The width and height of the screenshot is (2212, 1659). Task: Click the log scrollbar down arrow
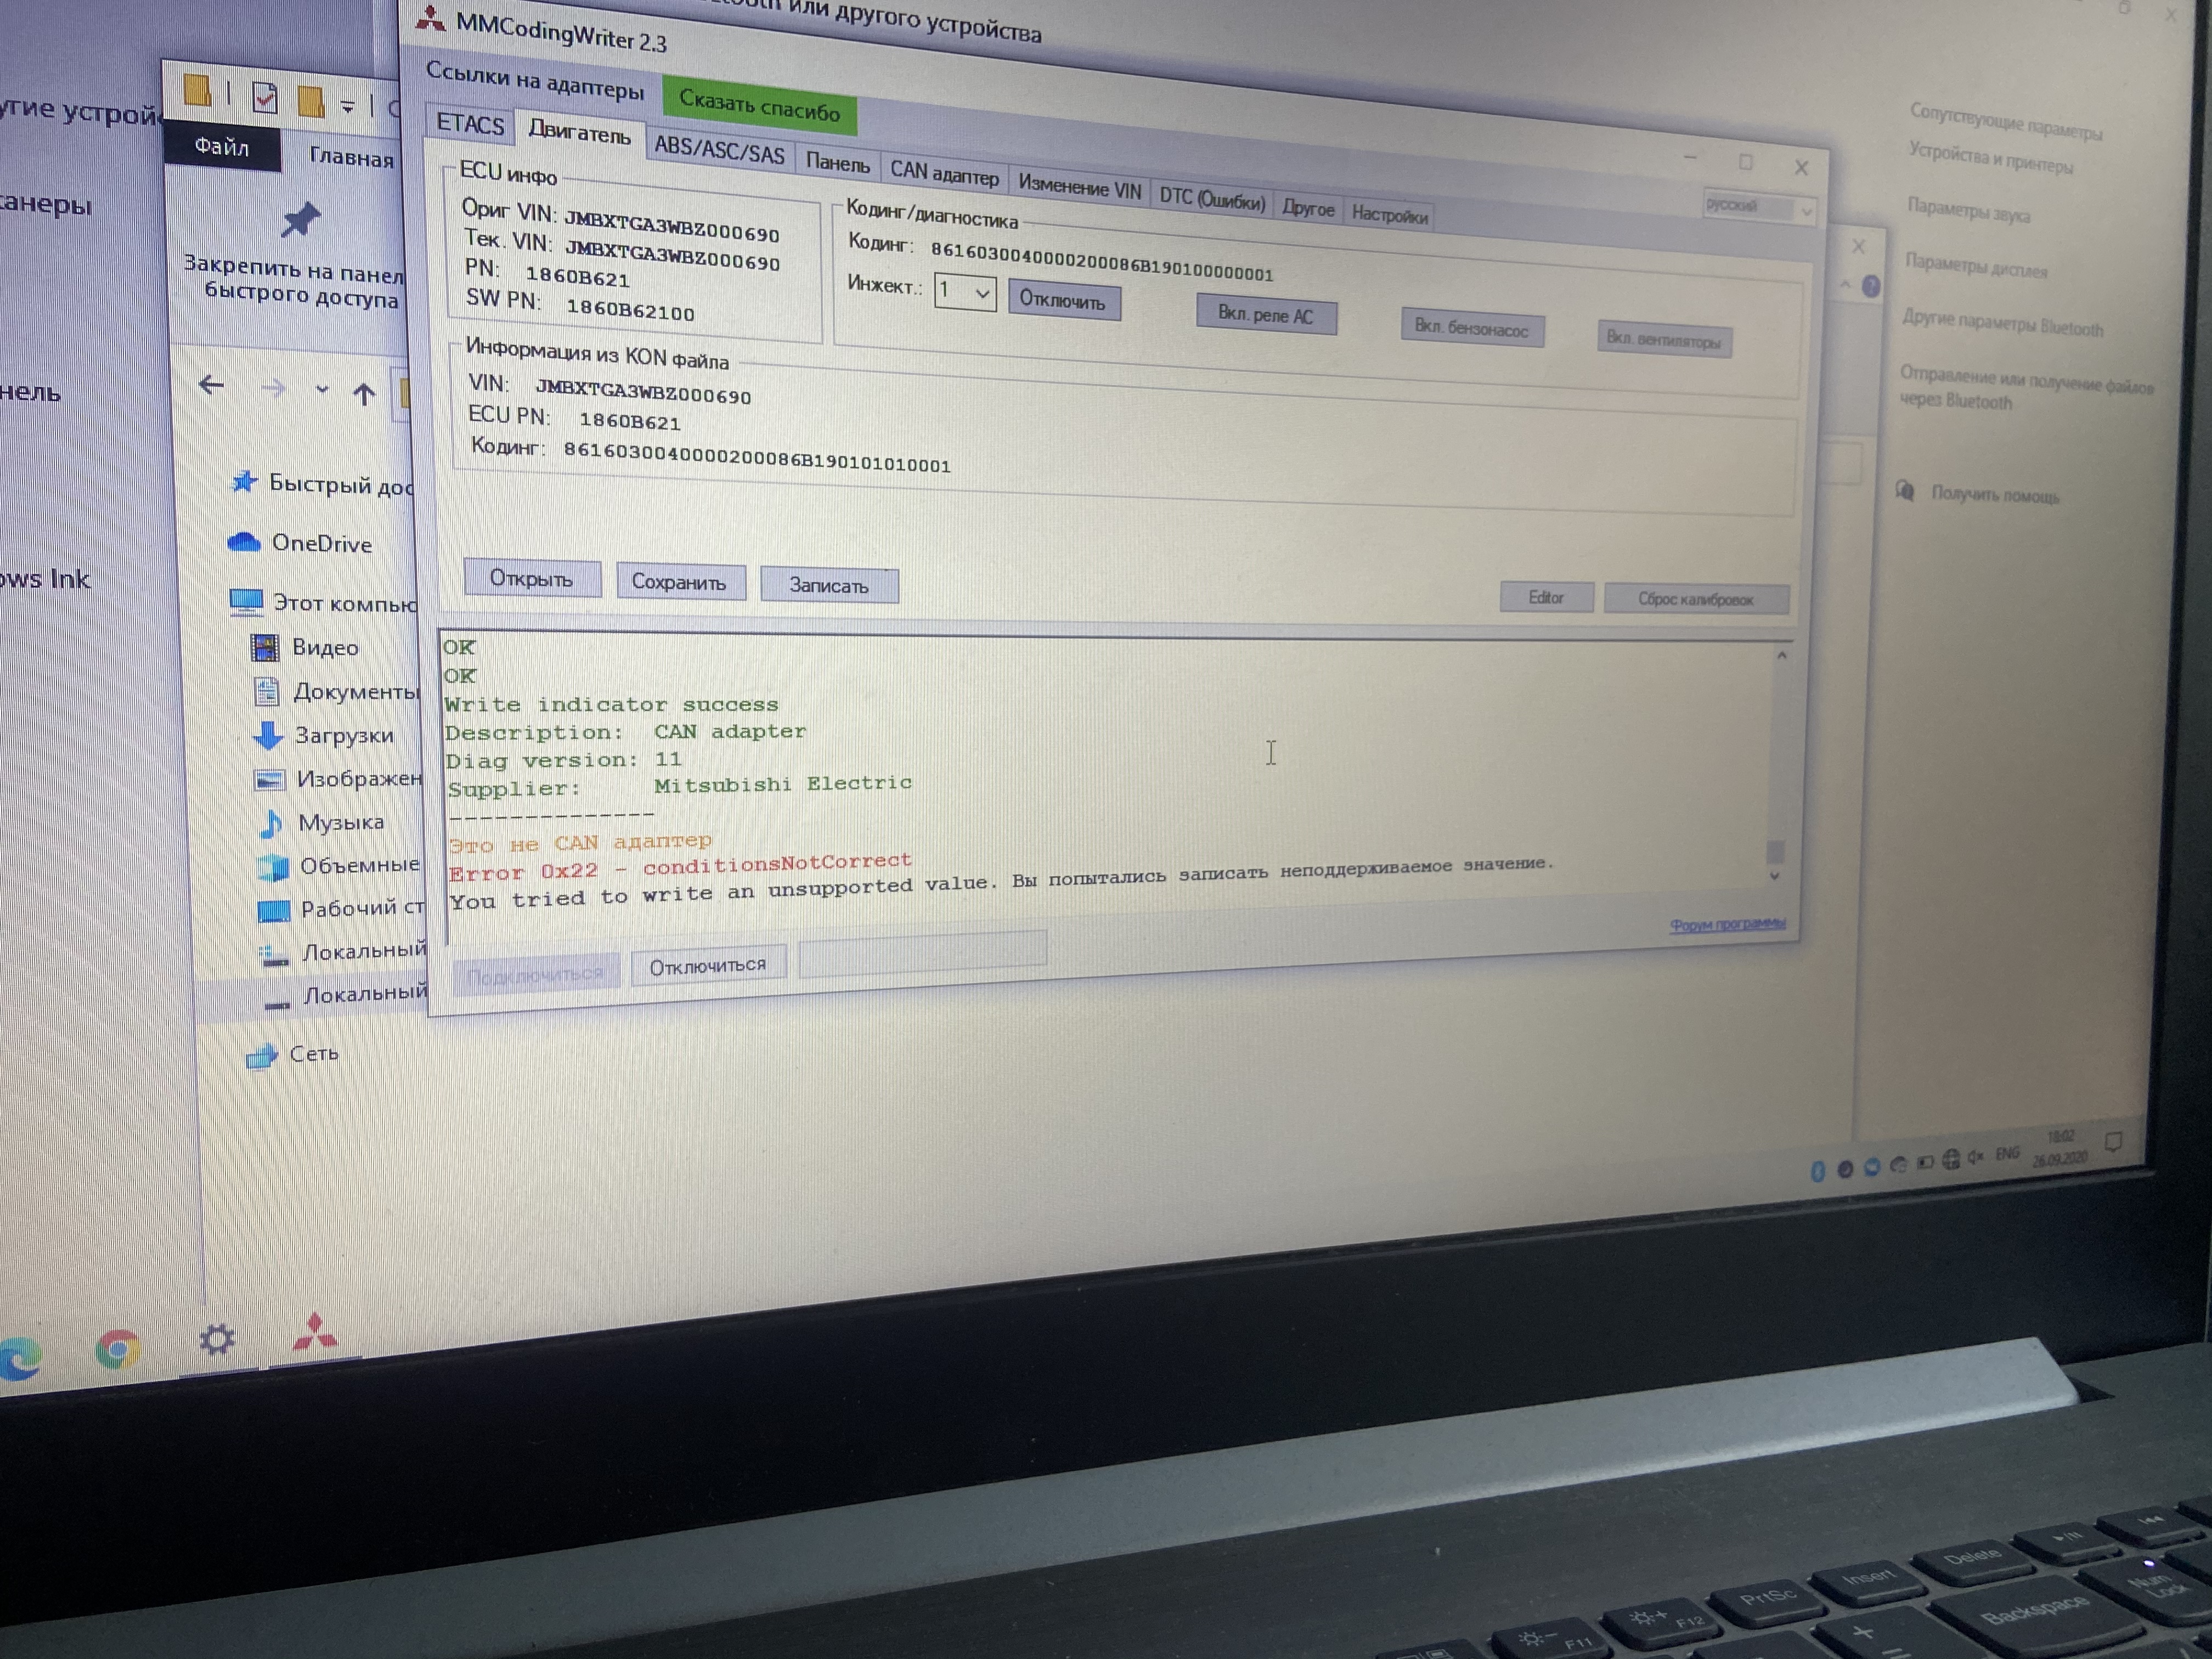click(x=1775, y=876)
